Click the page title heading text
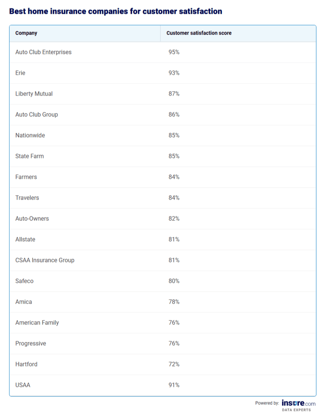The height and width of the screenshot is (418, 327). 116,11
